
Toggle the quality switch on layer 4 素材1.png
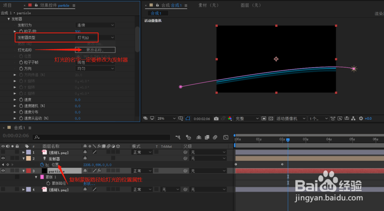94,189
